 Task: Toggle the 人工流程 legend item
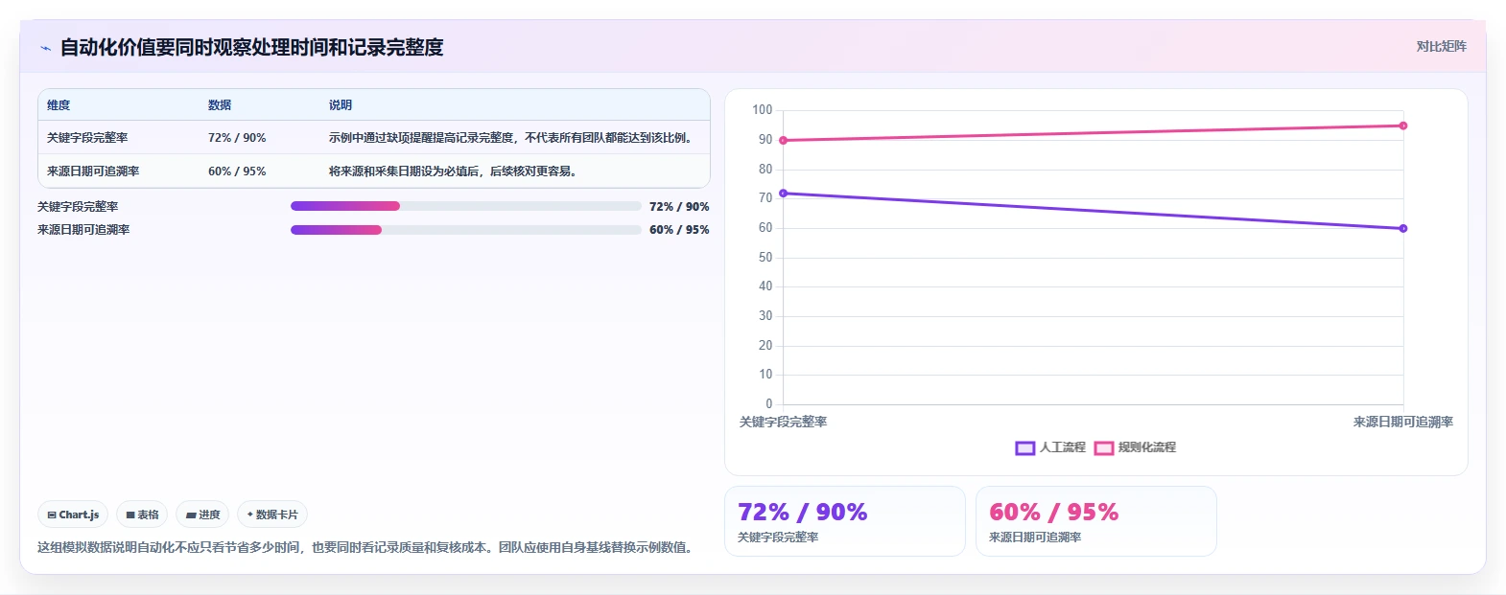pyautogui.click(x=1050, y=447)
